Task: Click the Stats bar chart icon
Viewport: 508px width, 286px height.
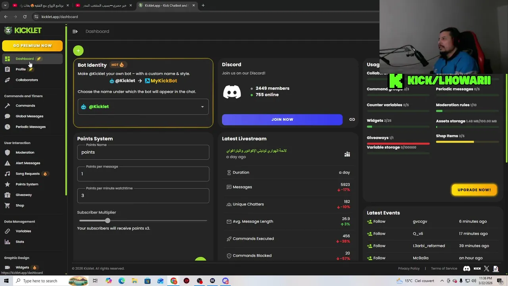Action: point(7,242)
